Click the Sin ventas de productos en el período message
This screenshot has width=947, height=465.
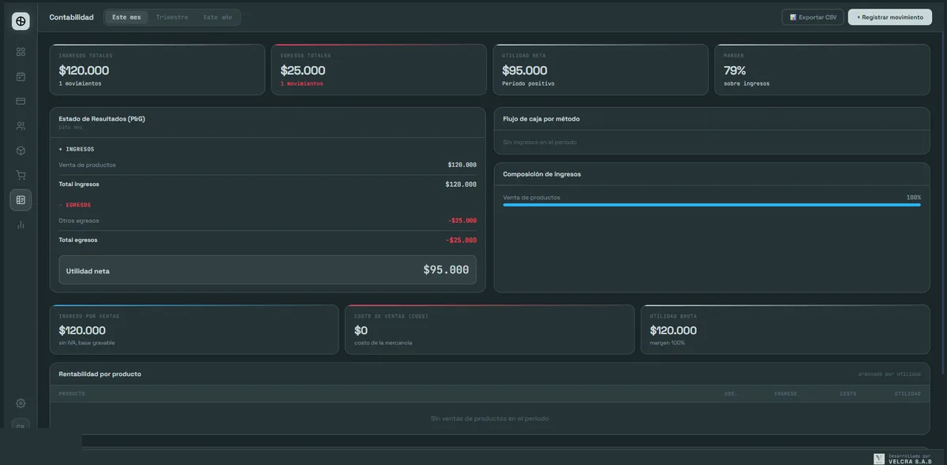pyautogui.click(x=489, y=418)
